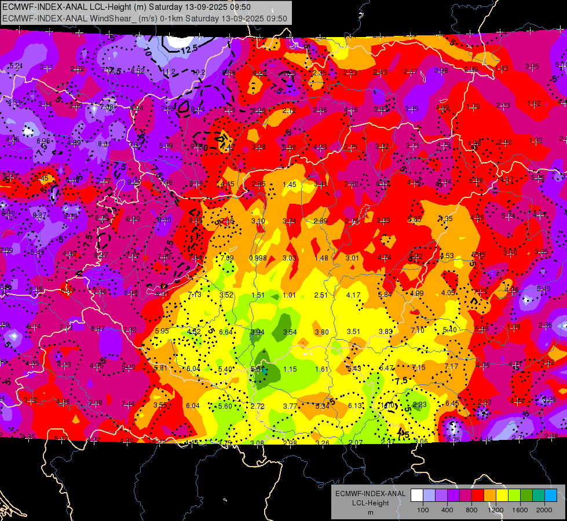
Task: Click the wind shear value 5.39
Action: (166, 146)
